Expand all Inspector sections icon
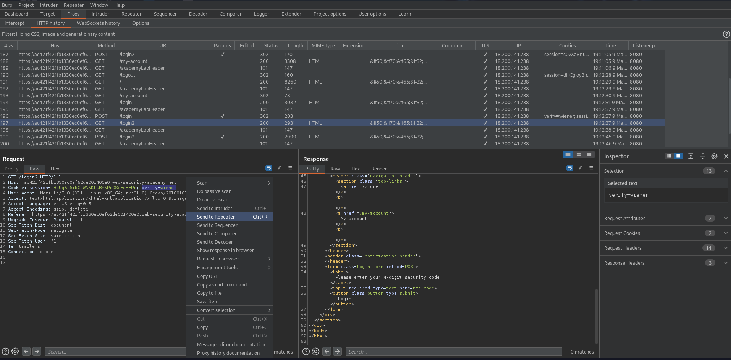 [x=691, y=156]
